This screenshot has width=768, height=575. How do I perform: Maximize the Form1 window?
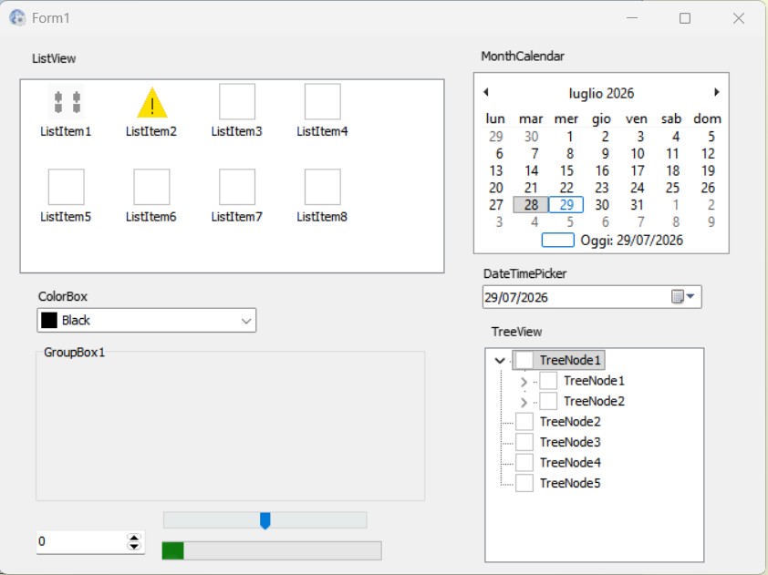(685, 18)
